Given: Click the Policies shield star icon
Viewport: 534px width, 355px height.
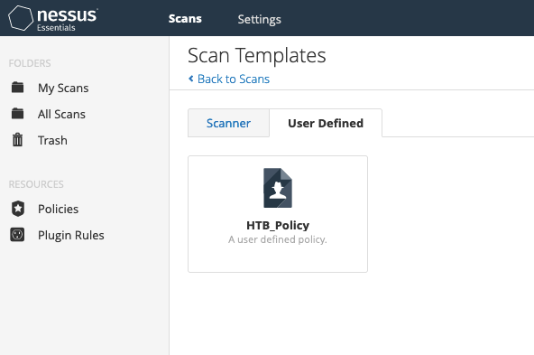Looking at the screenshot, I should [18, 209].
